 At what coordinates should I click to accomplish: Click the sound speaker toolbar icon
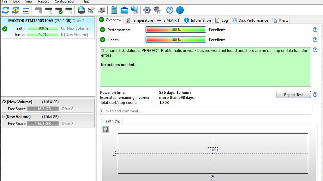157,10
